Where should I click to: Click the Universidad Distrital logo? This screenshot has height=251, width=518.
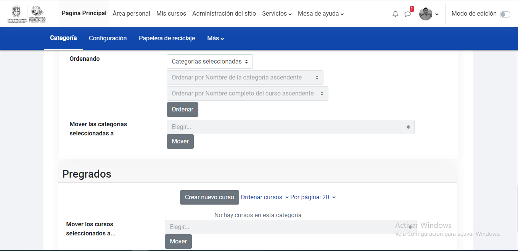[16, 13]
